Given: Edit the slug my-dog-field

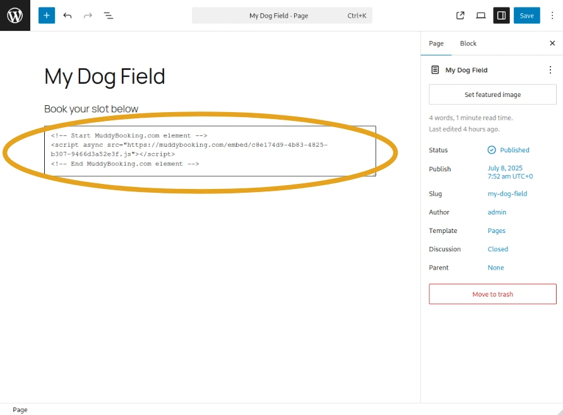Looking at the screenshot, I should click(507, 193).
